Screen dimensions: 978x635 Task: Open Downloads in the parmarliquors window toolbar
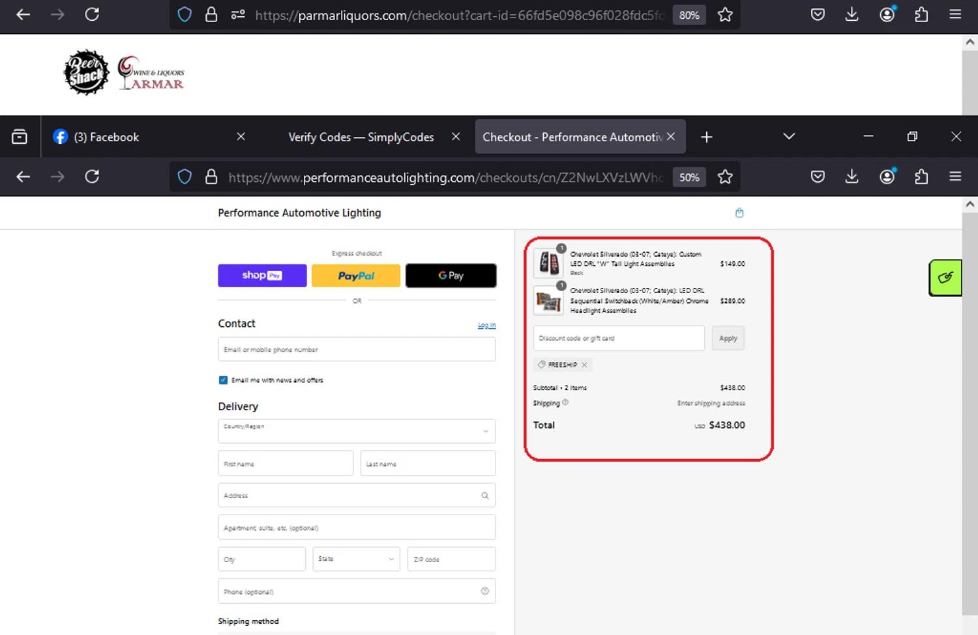pos(852,14)
